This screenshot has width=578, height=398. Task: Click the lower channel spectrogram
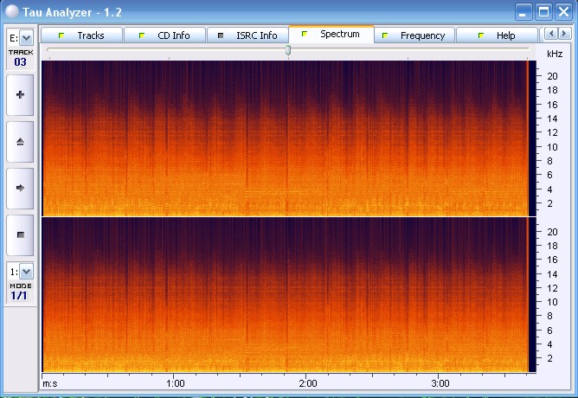click(x=284, y=295)
